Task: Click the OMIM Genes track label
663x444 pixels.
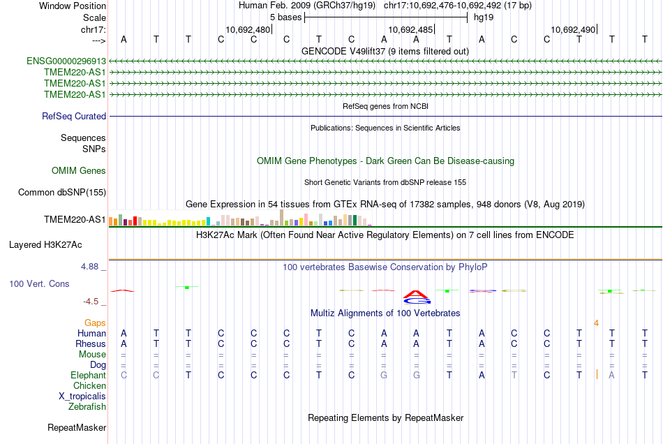Action: 78,171
